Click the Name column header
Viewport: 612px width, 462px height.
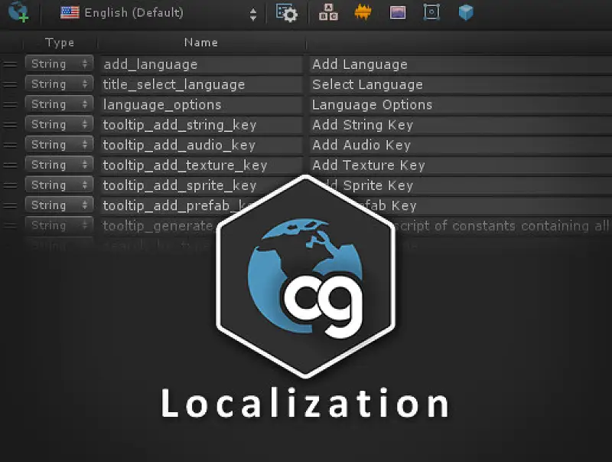click(x=201, y=42)
